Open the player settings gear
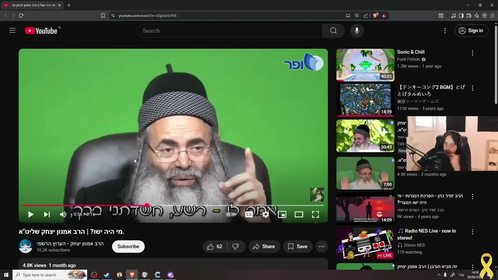This screenshot has height=280, width=498. pyautogui.click(x=265, y=214)
